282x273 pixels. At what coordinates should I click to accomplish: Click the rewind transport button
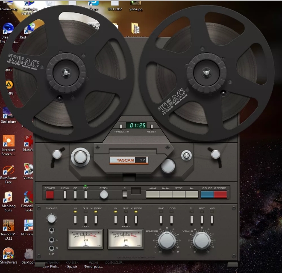(153, 195)
